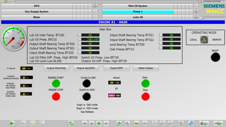226x127 pixels.
Task: Click the SP setpoint input field
Action: [x=114, y=96]
